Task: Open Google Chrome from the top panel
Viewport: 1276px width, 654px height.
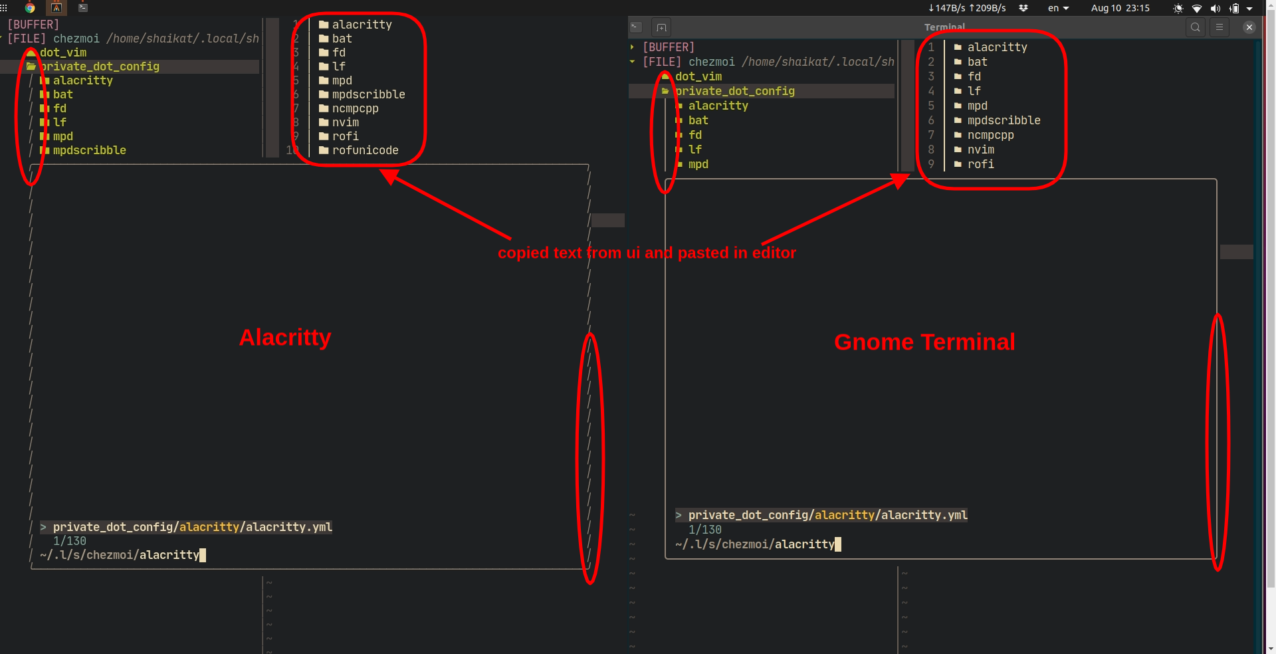Action: coord(29,8)
